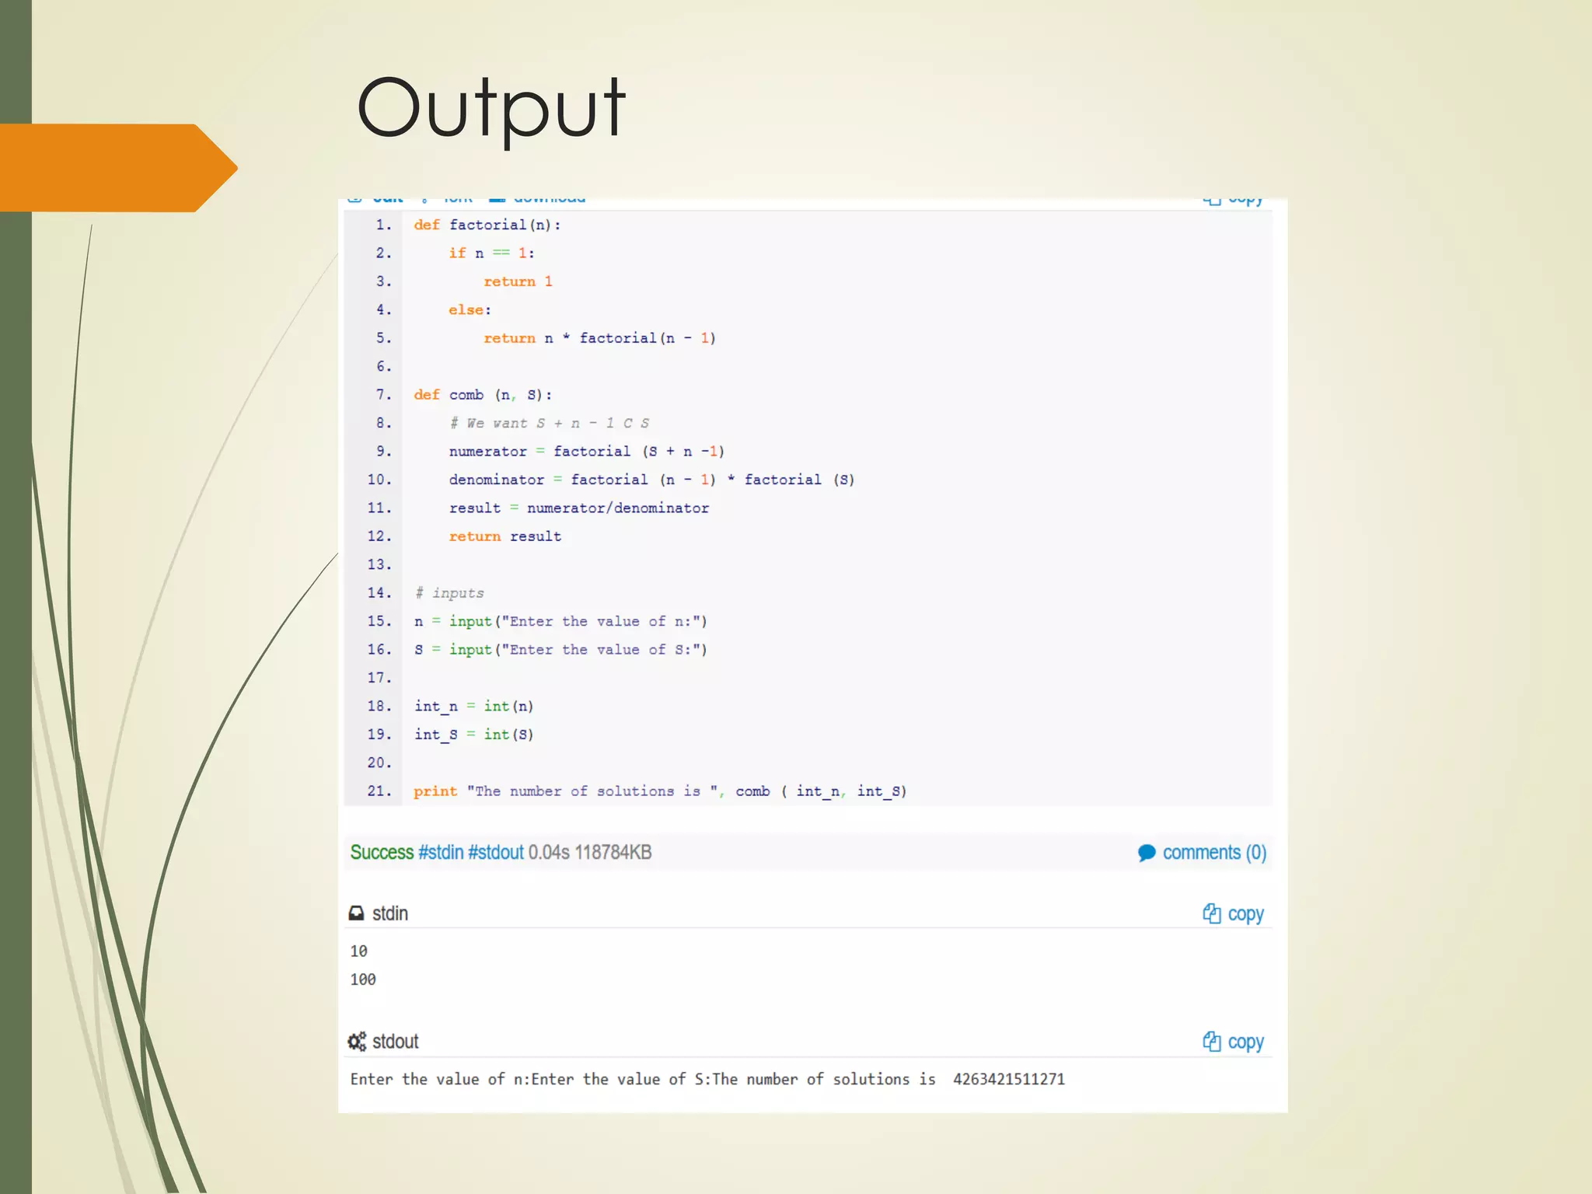Click the result number 4263421511271
Screen dimensions: 1592x1194
coord(1009,1079)
